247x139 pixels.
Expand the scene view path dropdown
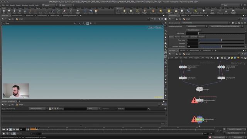click(148, 19)
